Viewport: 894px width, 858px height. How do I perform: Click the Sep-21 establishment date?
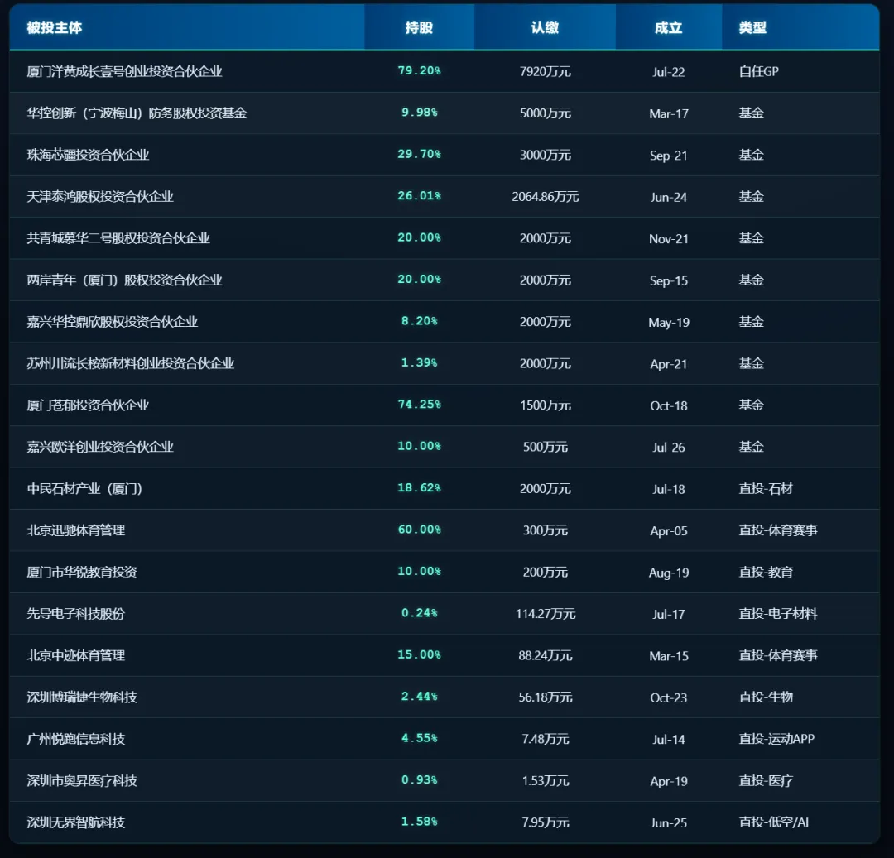pyautogui.click(x=668, y=155)
